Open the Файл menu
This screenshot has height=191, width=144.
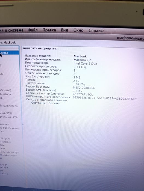click(x=33, y=30)
